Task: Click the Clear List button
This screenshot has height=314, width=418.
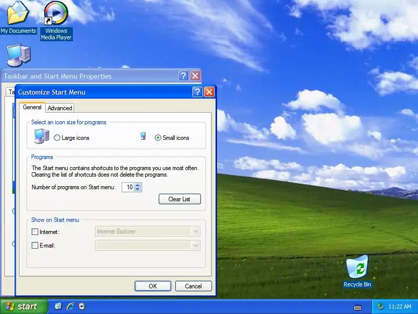Action: [x=180, y=199]
